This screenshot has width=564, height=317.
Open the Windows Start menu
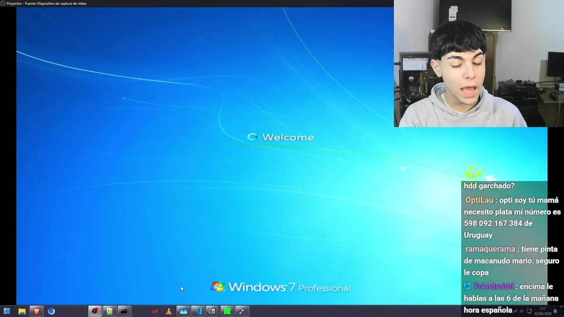point(7,311)
